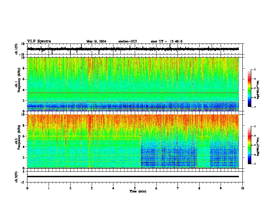Viewport: 273px width, 211px height.
Task: Click the 5 label on ch.3(V) axis
Action: click(x=24, y=172)
